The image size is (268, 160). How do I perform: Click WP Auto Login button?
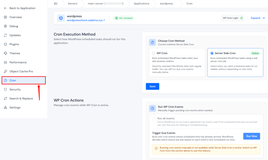point(233,18)
